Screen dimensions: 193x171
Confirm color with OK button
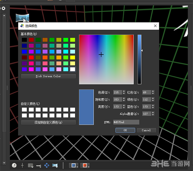point(125,130)
